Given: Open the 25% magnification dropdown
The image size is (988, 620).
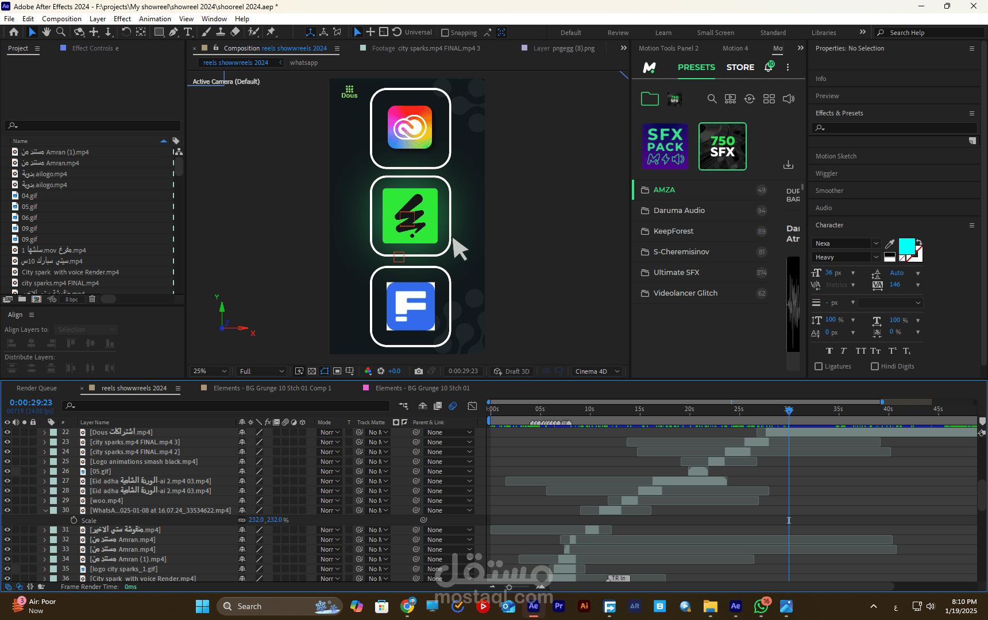Looking at the screenshot, I should [210, 371].
